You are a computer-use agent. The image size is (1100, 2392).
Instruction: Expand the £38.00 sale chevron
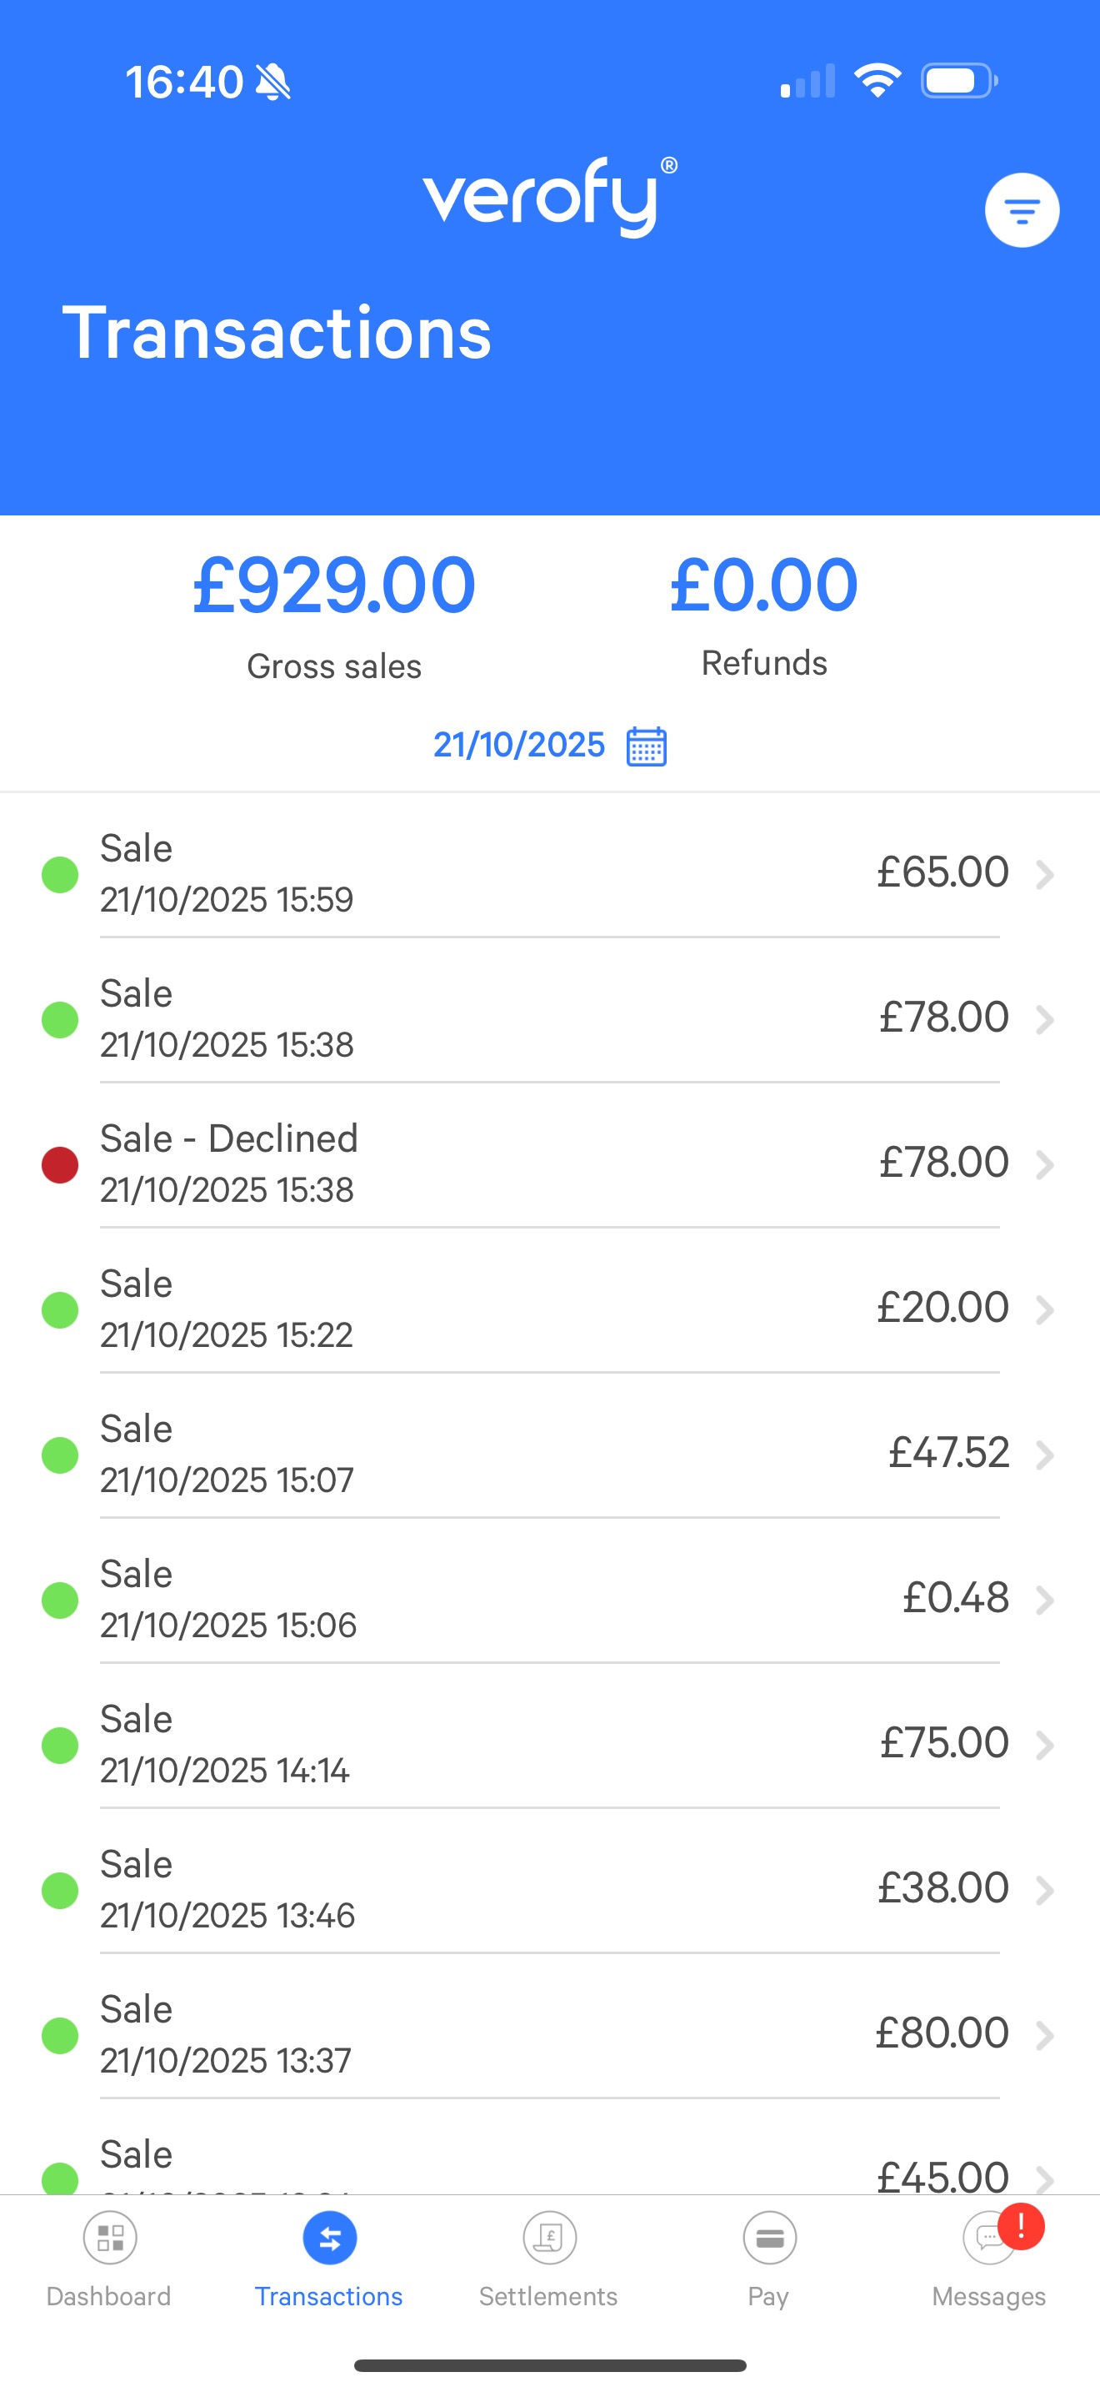pos(1045,1890)
